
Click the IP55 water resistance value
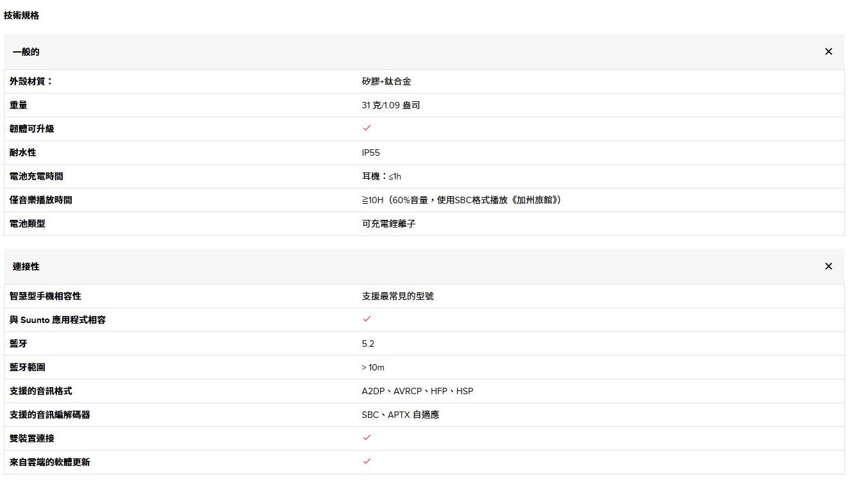370,153
